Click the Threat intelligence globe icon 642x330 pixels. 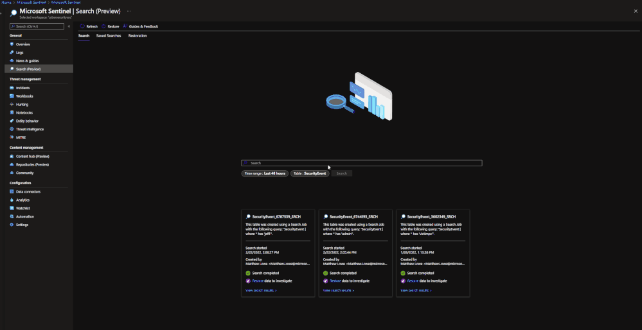coord(12,129)
